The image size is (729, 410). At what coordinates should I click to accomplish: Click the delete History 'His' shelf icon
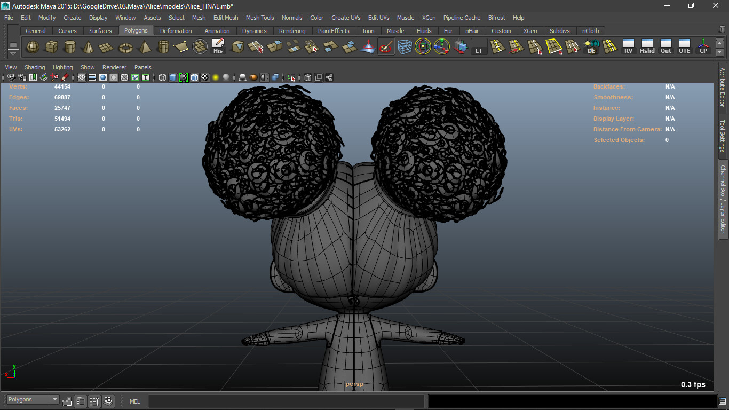218,47
